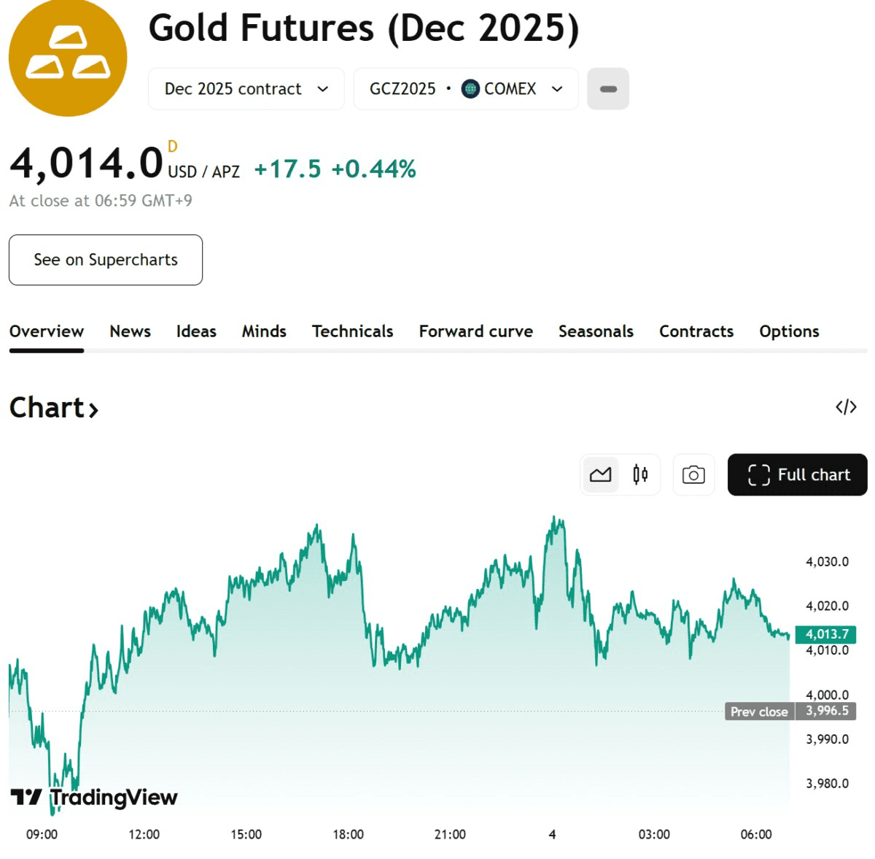Open the Forward curve tab
This screenshot has width=875, height=859.
(x=475, y=331)
